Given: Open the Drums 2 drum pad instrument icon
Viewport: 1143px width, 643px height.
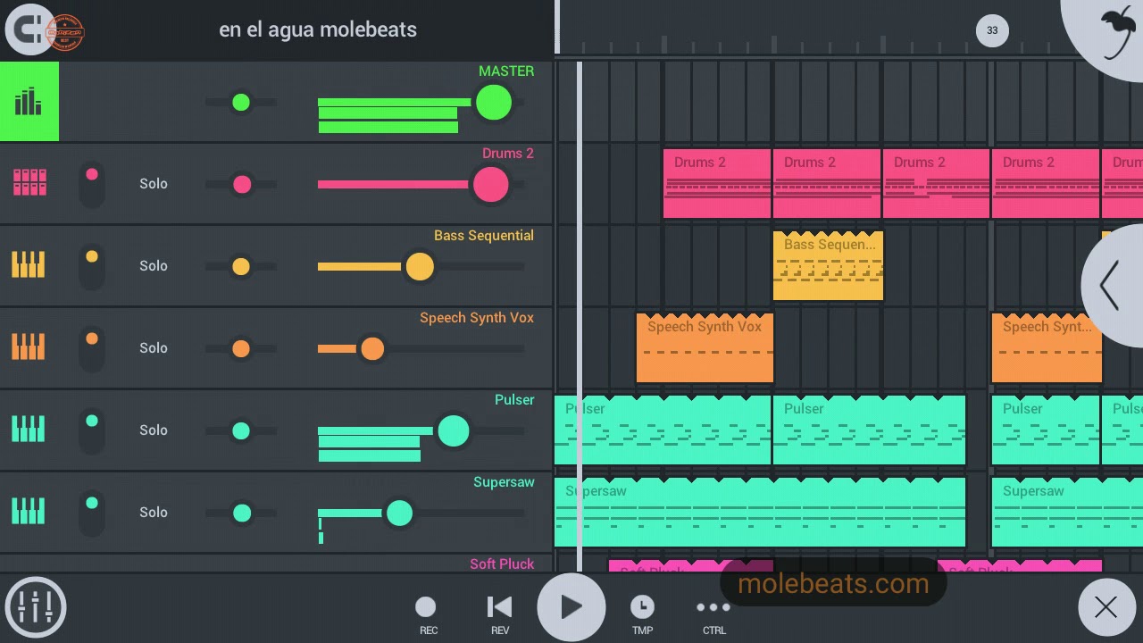Looking at the screenshot, I should tap(29, 183).
